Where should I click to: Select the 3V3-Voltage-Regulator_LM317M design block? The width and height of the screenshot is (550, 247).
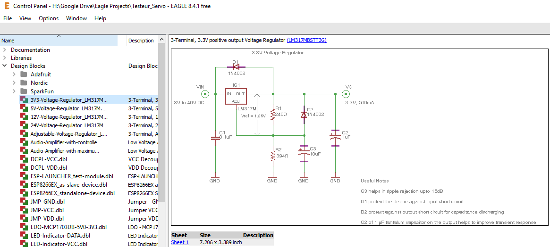[69, 100]
